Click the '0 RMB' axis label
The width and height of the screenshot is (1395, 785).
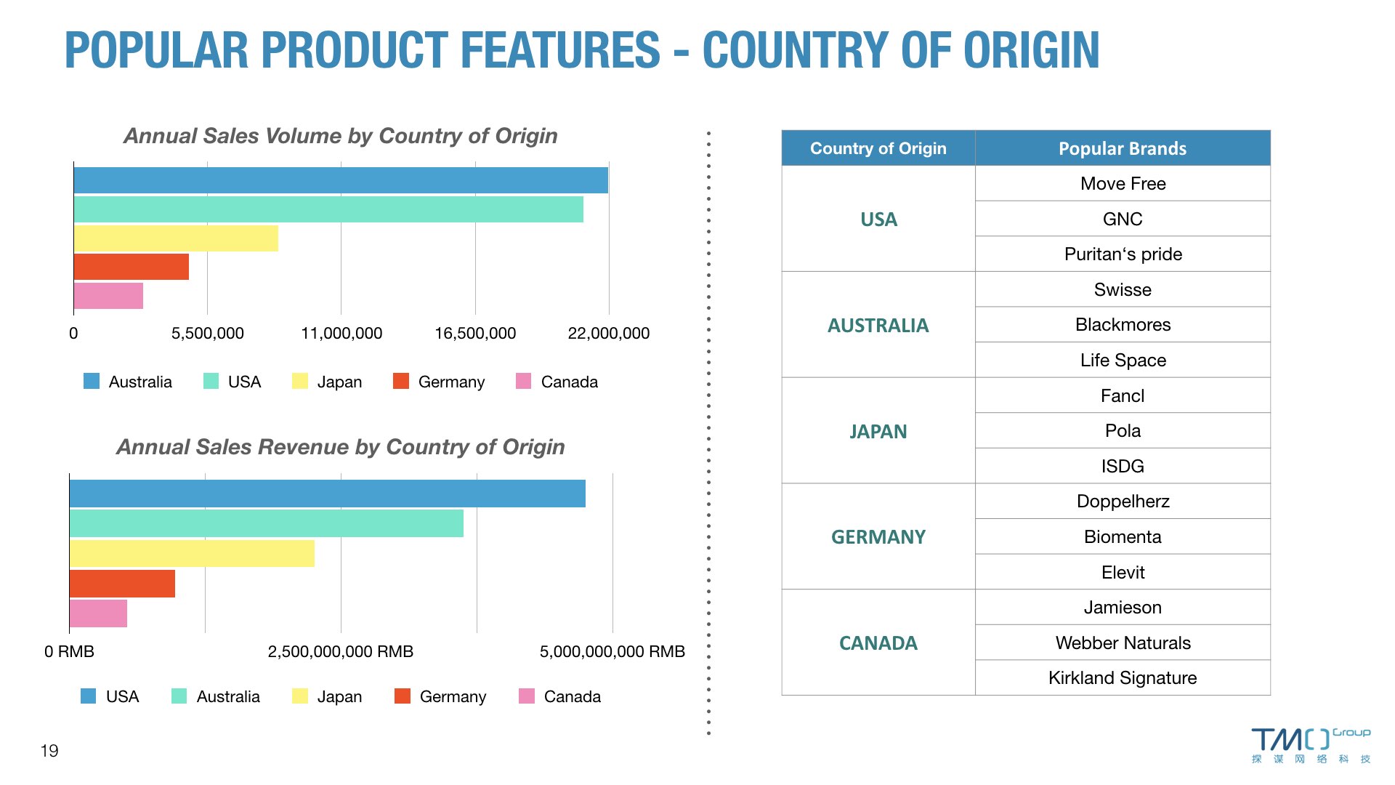69,651
